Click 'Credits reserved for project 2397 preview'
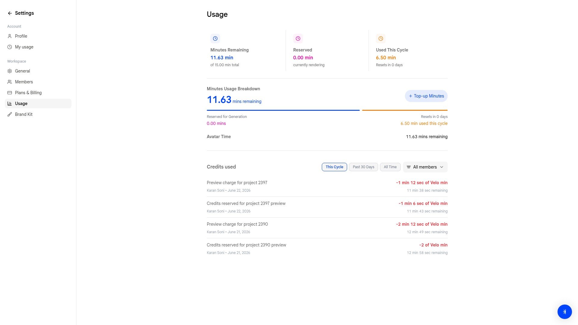 246,203
